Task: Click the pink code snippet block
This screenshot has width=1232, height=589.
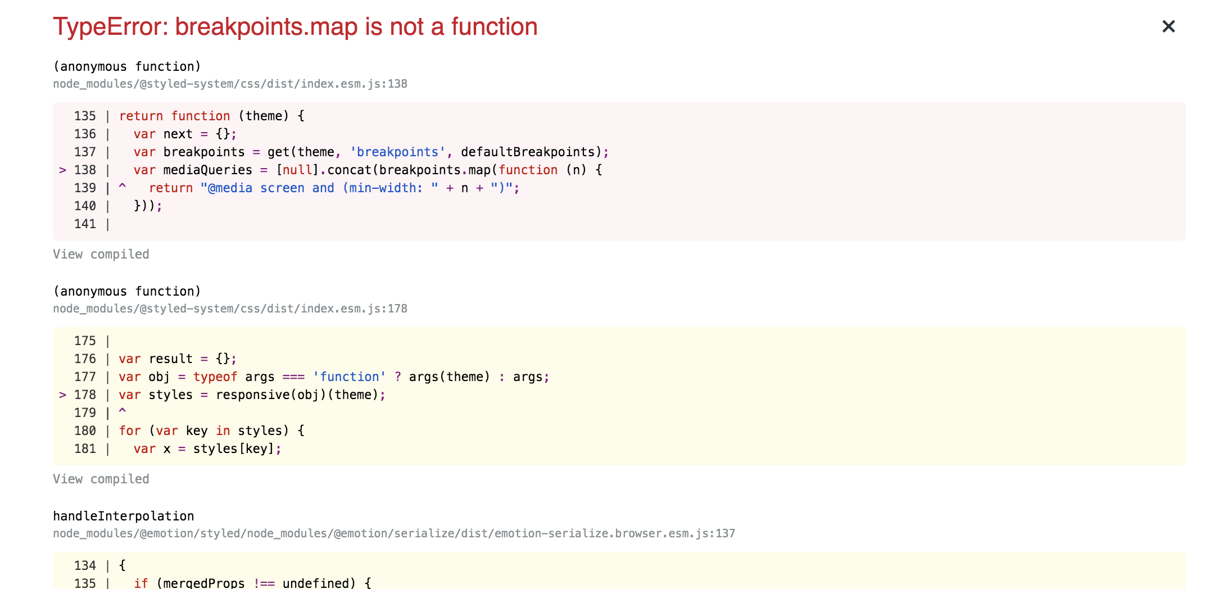Action: point(618,171)
